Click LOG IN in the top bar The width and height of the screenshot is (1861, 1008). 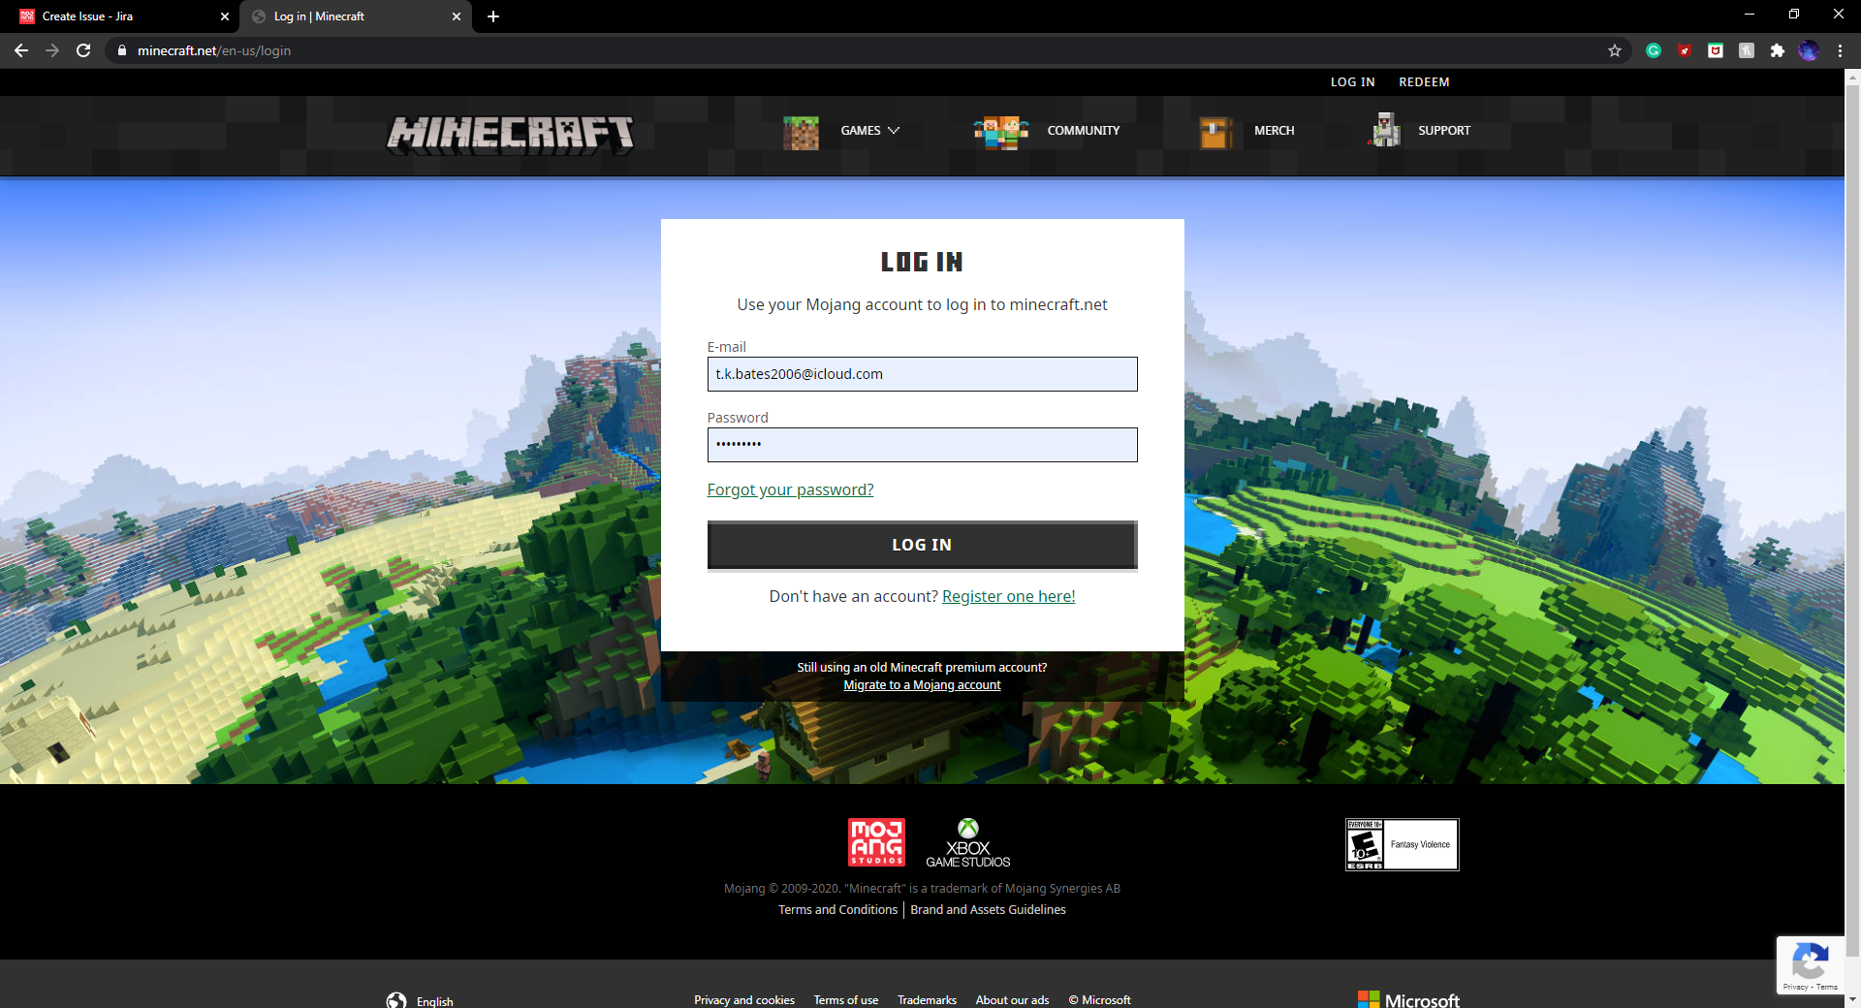click(x=1353, y=82)
